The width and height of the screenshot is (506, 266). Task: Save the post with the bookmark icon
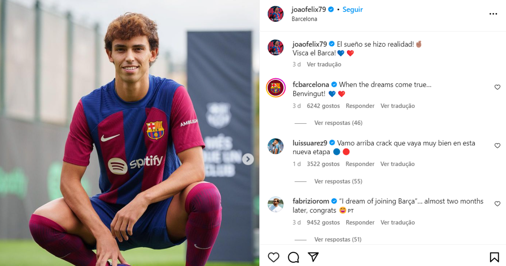[494, 257]
